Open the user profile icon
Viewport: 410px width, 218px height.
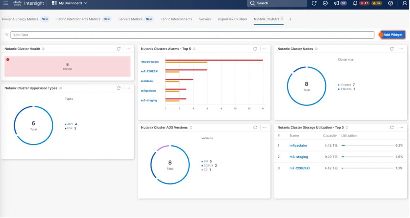[x=404, y=3]
